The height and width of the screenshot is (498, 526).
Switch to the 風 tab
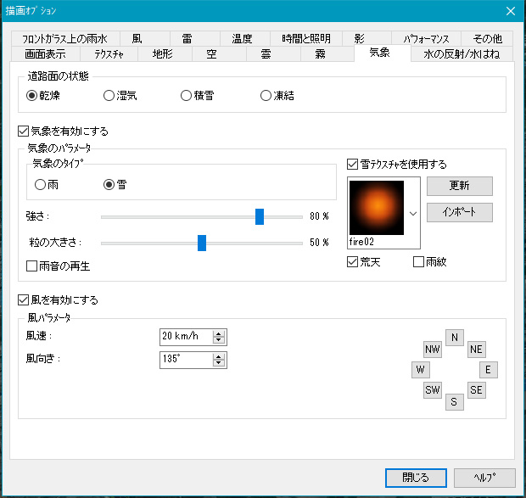pyautogui.click(x=144, y=38)
